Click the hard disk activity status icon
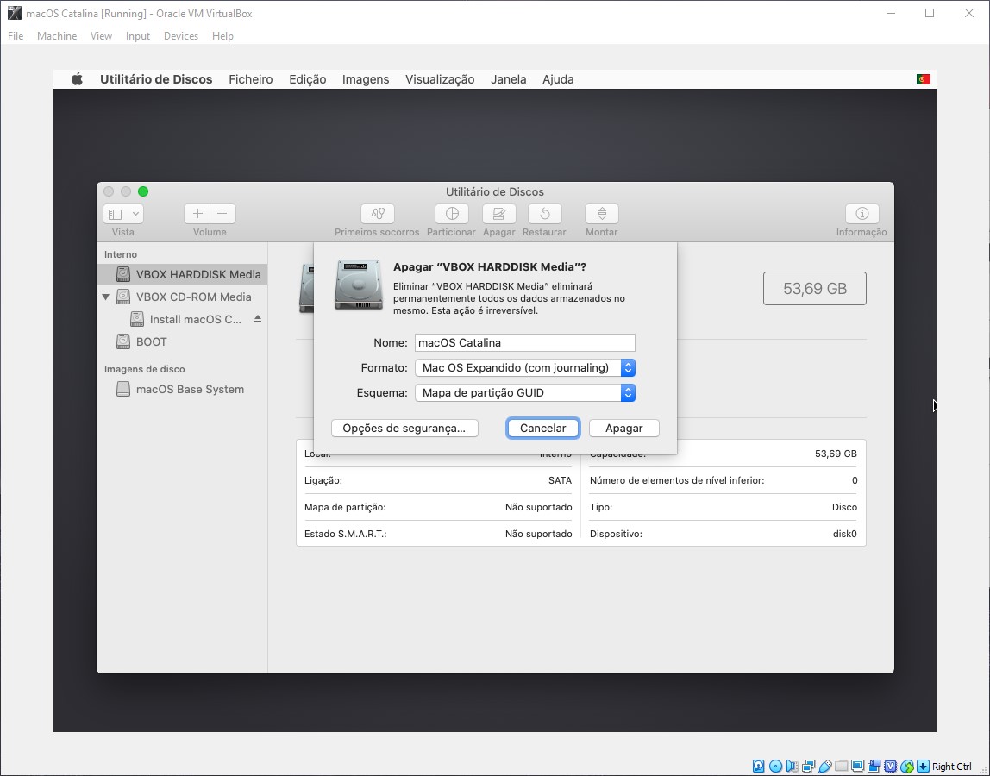 759,767
